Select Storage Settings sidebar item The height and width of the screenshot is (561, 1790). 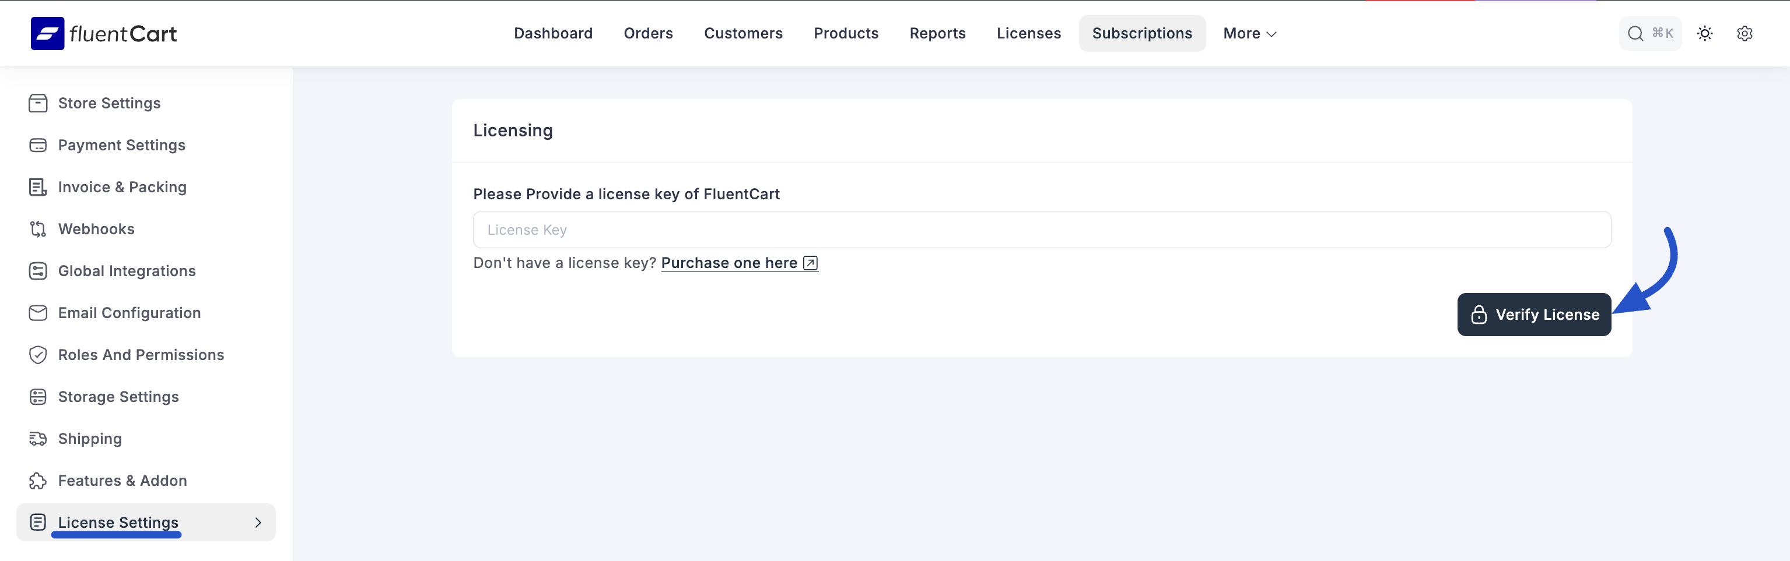(118, 397)
